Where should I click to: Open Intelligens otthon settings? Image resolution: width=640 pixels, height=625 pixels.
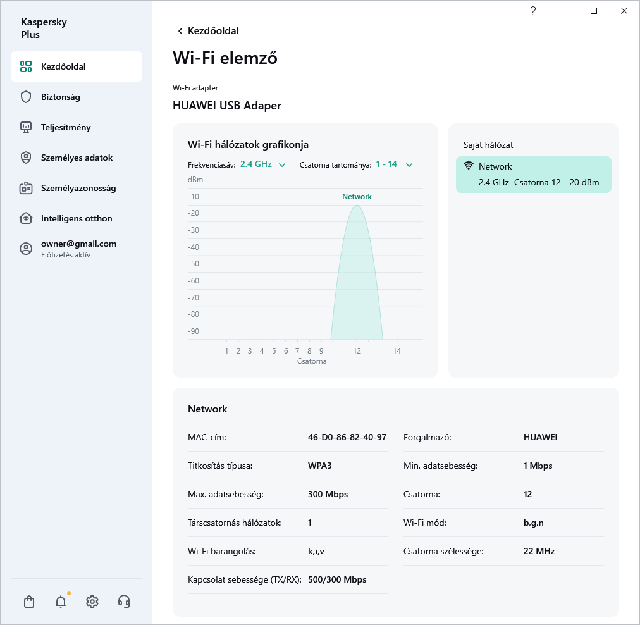pyautogui.click(x=25, y=218)
